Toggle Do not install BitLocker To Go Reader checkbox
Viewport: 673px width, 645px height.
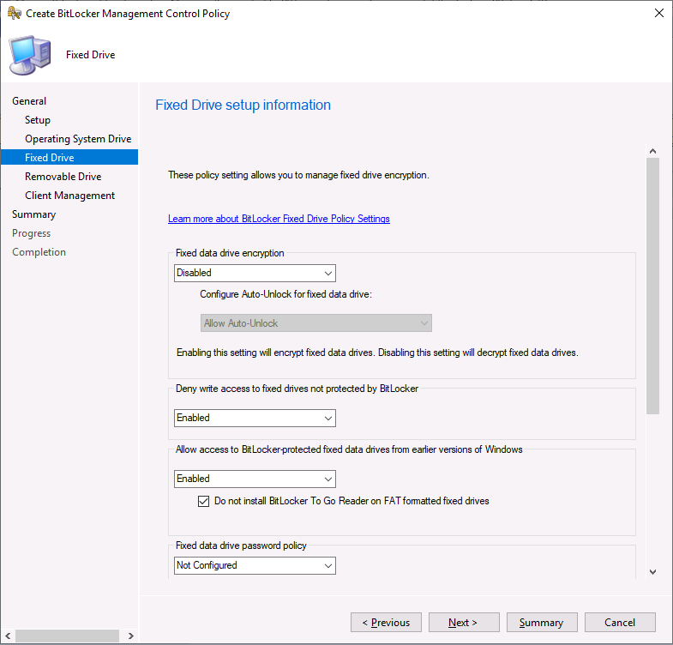tap(203, 501)
